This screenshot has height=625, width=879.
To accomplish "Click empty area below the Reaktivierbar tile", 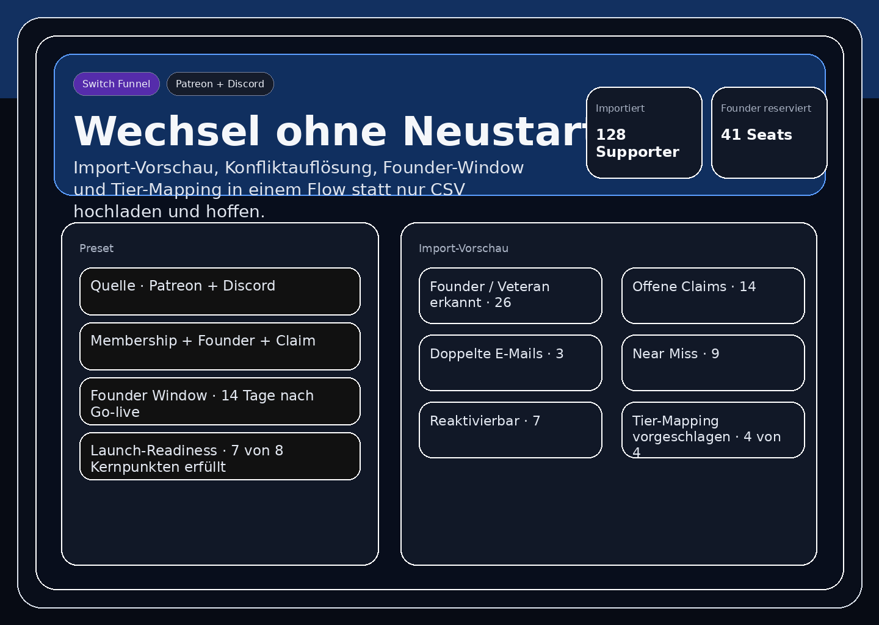I will point(510,513).
